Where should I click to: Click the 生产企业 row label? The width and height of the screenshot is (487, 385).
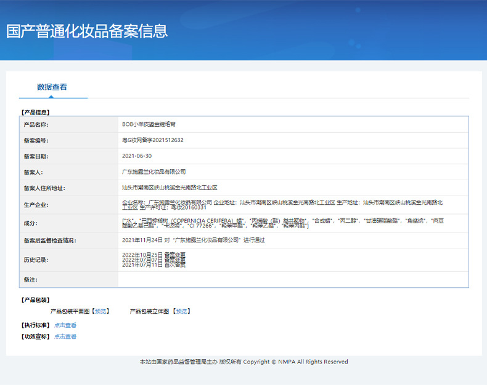(x=36, y=205)
